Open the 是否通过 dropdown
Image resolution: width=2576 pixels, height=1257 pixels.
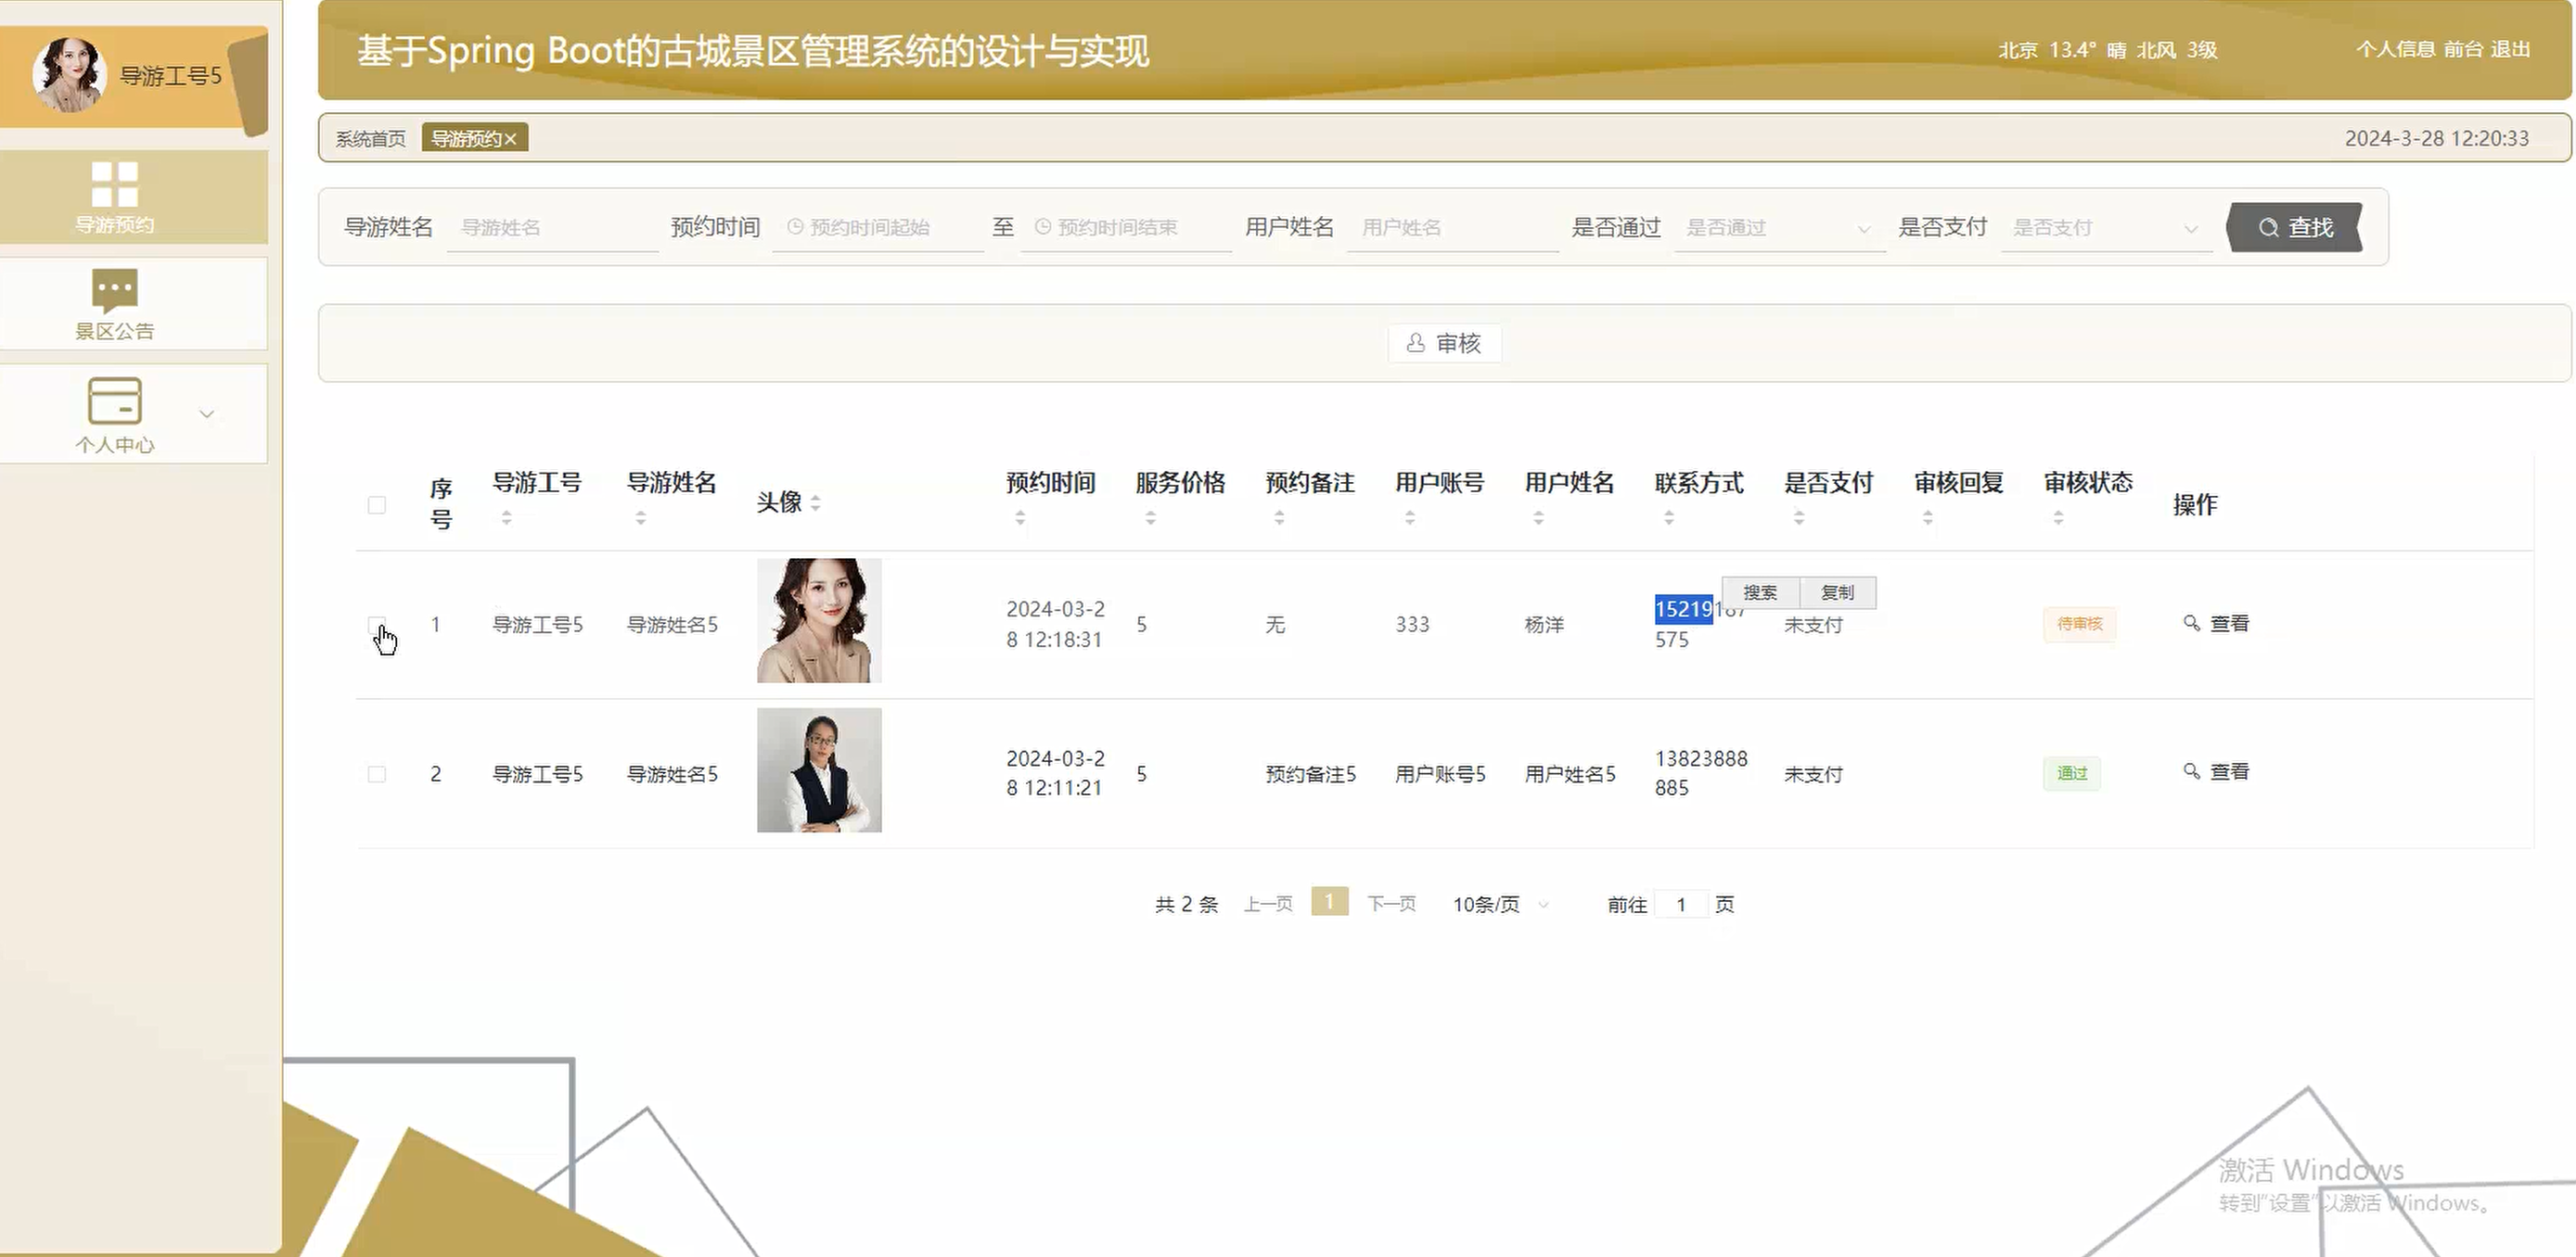pyautogui.click(x=1780, y=228)
